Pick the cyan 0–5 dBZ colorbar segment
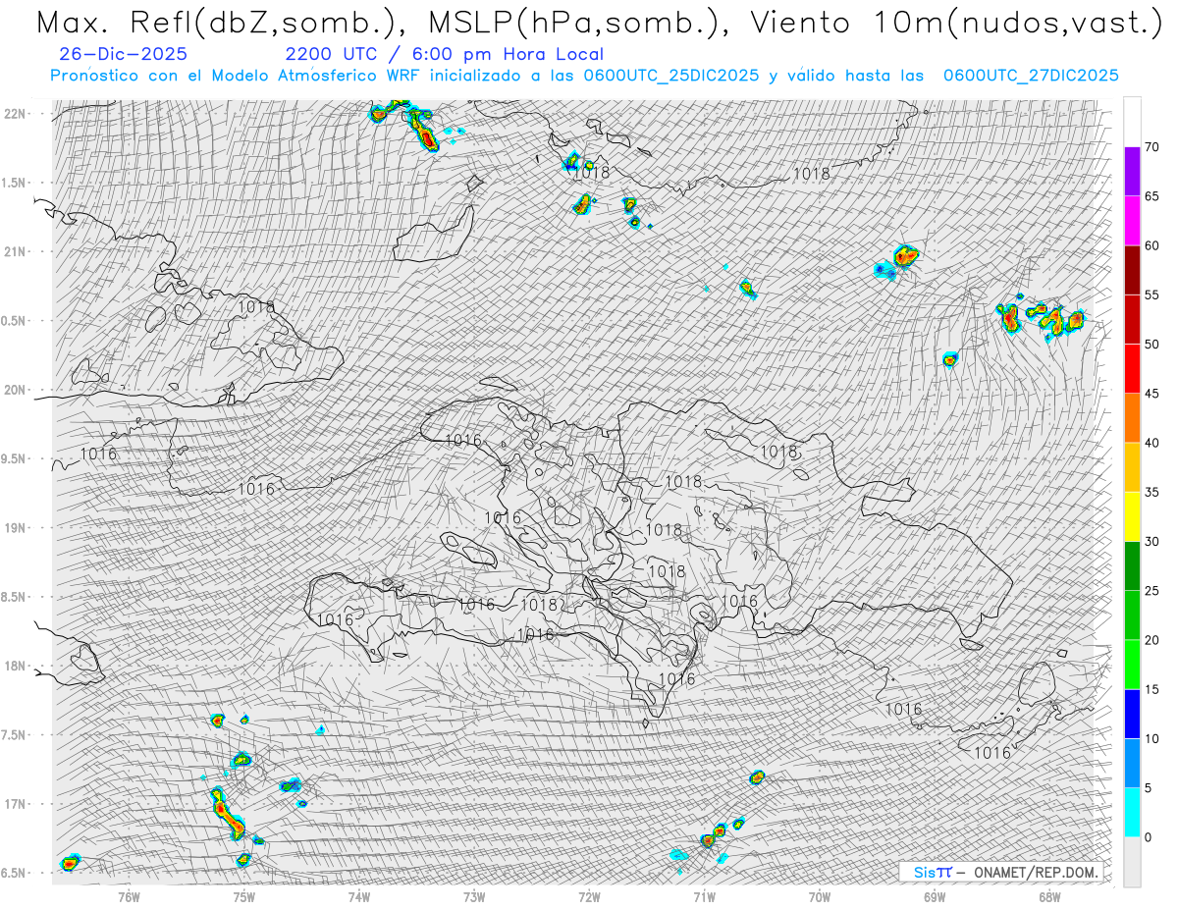This screenshot has height=910, width=1178. [x=1132, y=813]
